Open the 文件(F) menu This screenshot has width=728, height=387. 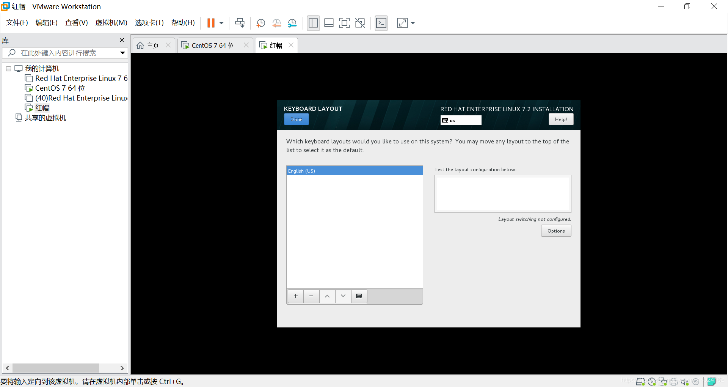(x=17, y=23)
